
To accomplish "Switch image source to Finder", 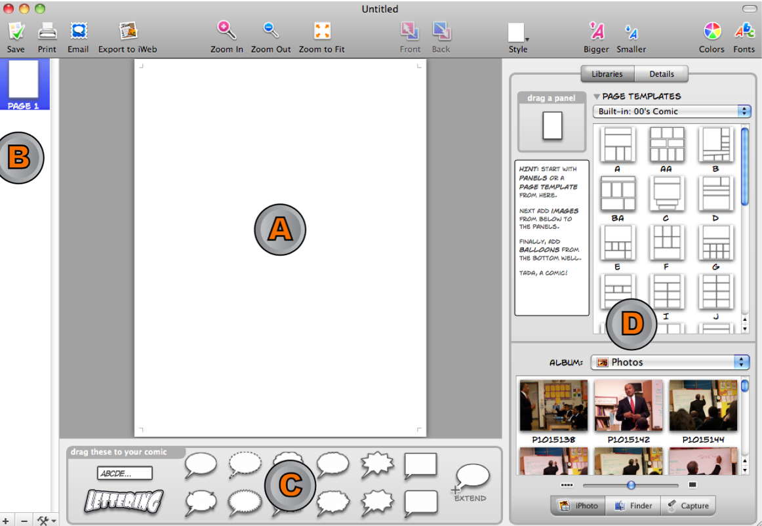I will tap(633, 506).
